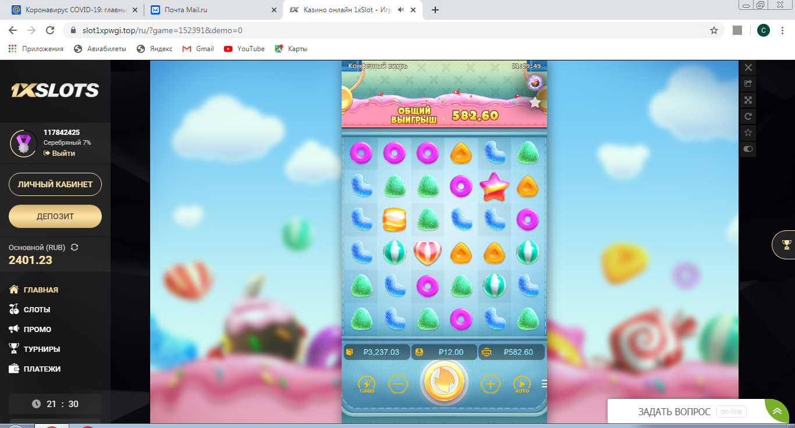Open the Авиабилеты bookmark
The width and height of the screenshot is (795, 428).
tap(100, 49)
